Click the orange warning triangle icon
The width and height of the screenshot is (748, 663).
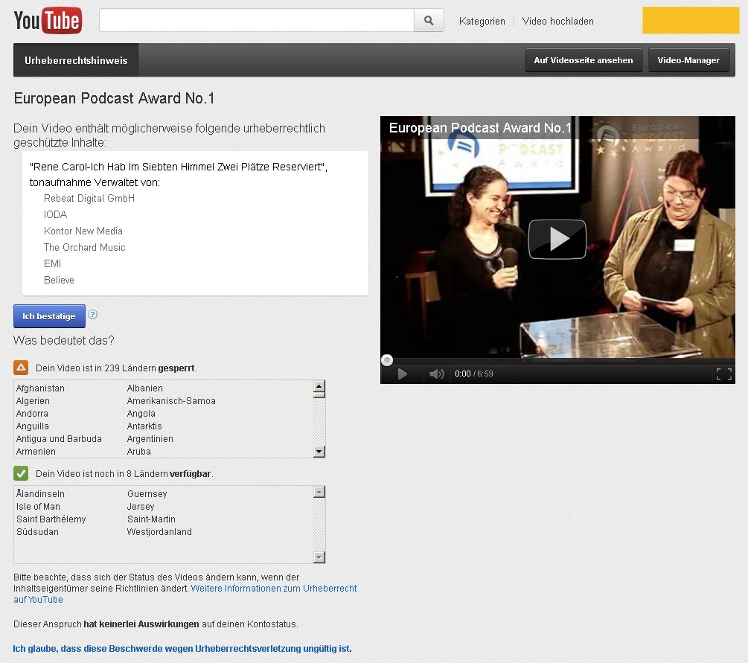(21, 368)
